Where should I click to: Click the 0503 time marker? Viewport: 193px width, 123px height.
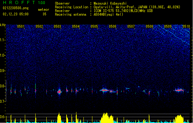[x=57, y=26]
